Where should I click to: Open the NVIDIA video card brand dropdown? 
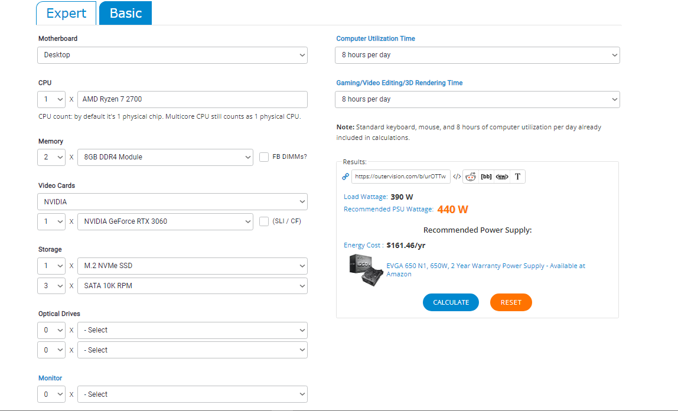click(x=172, y=202)
